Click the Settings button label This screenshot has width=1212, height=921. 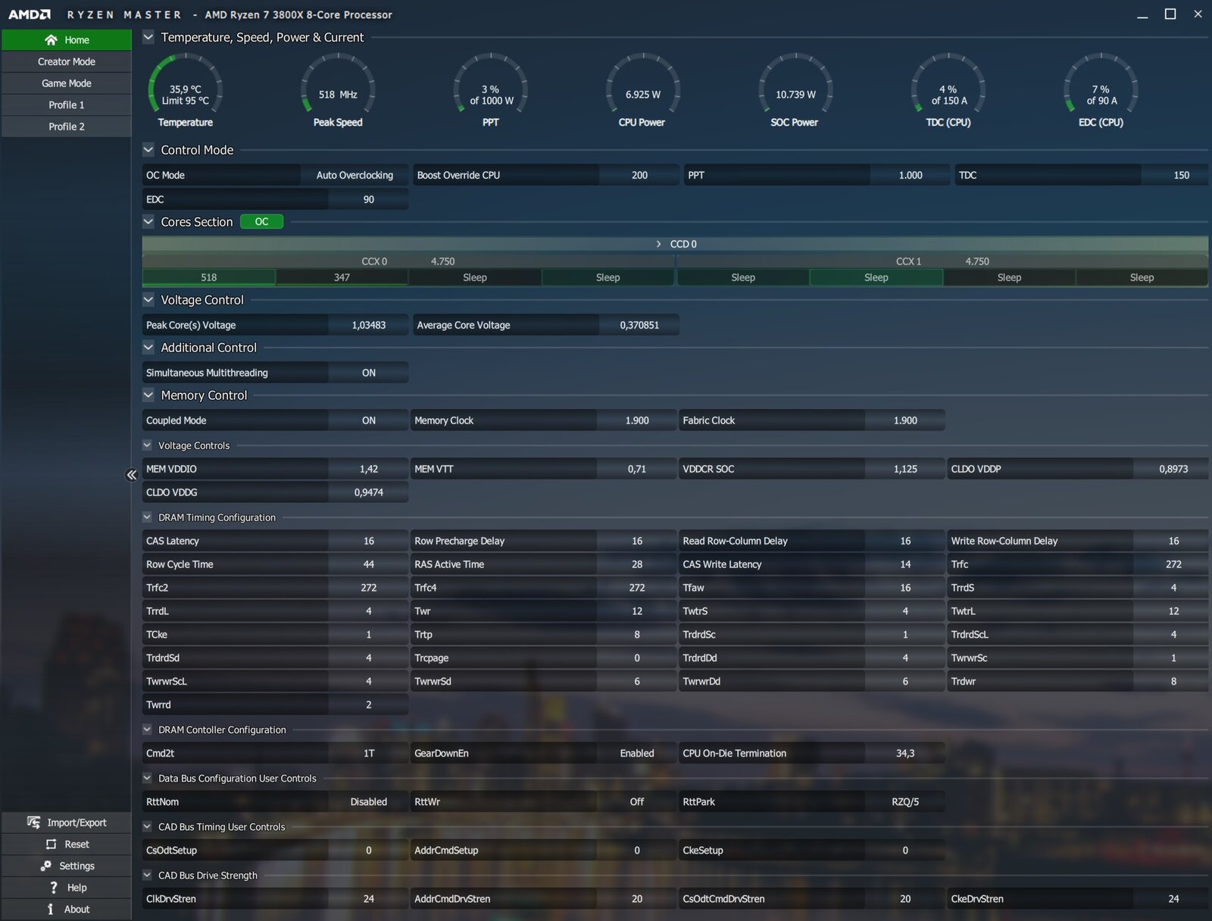click(77, 866)
